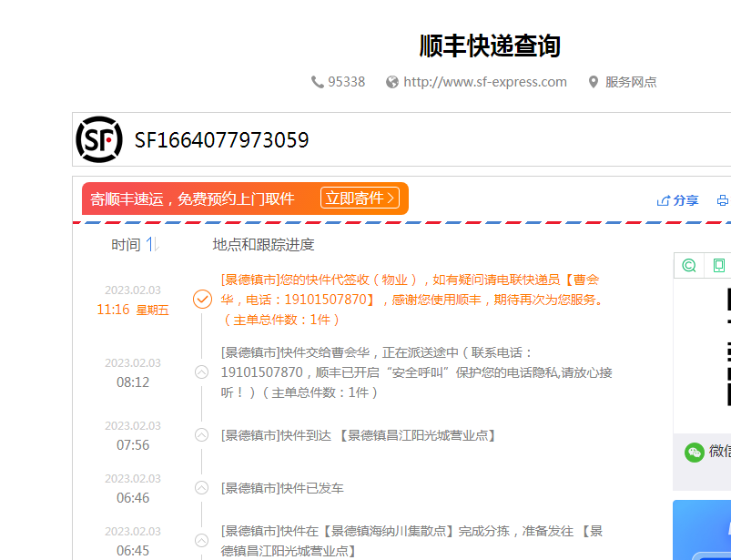Select the magnifier icon tab above the QR code
The width and height of the screenshot is (731, 560).
[688, 265]
